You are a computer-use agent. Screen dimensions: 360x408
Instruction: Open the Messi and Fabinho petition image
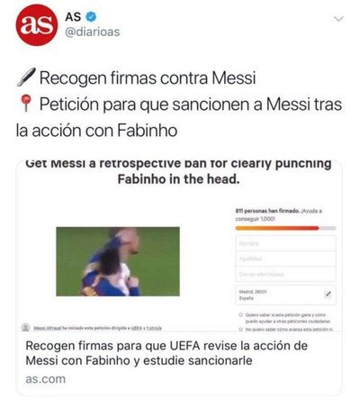118,261
